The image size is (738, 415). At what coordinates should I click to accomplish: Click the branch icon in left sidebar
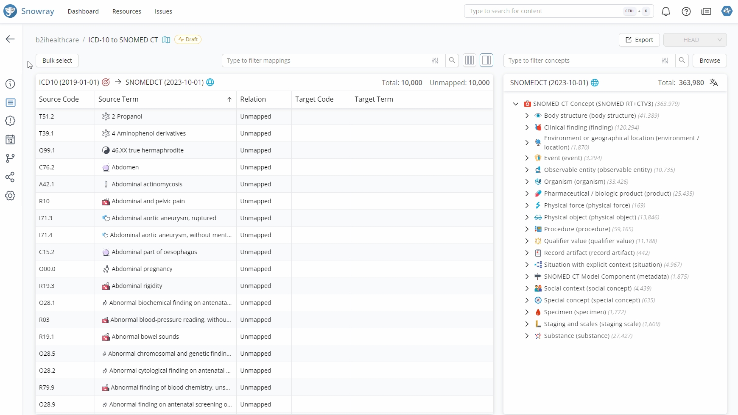click(x=10, y=158)
